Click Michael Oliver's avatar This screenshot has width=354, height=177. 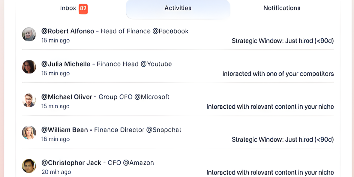29,100
